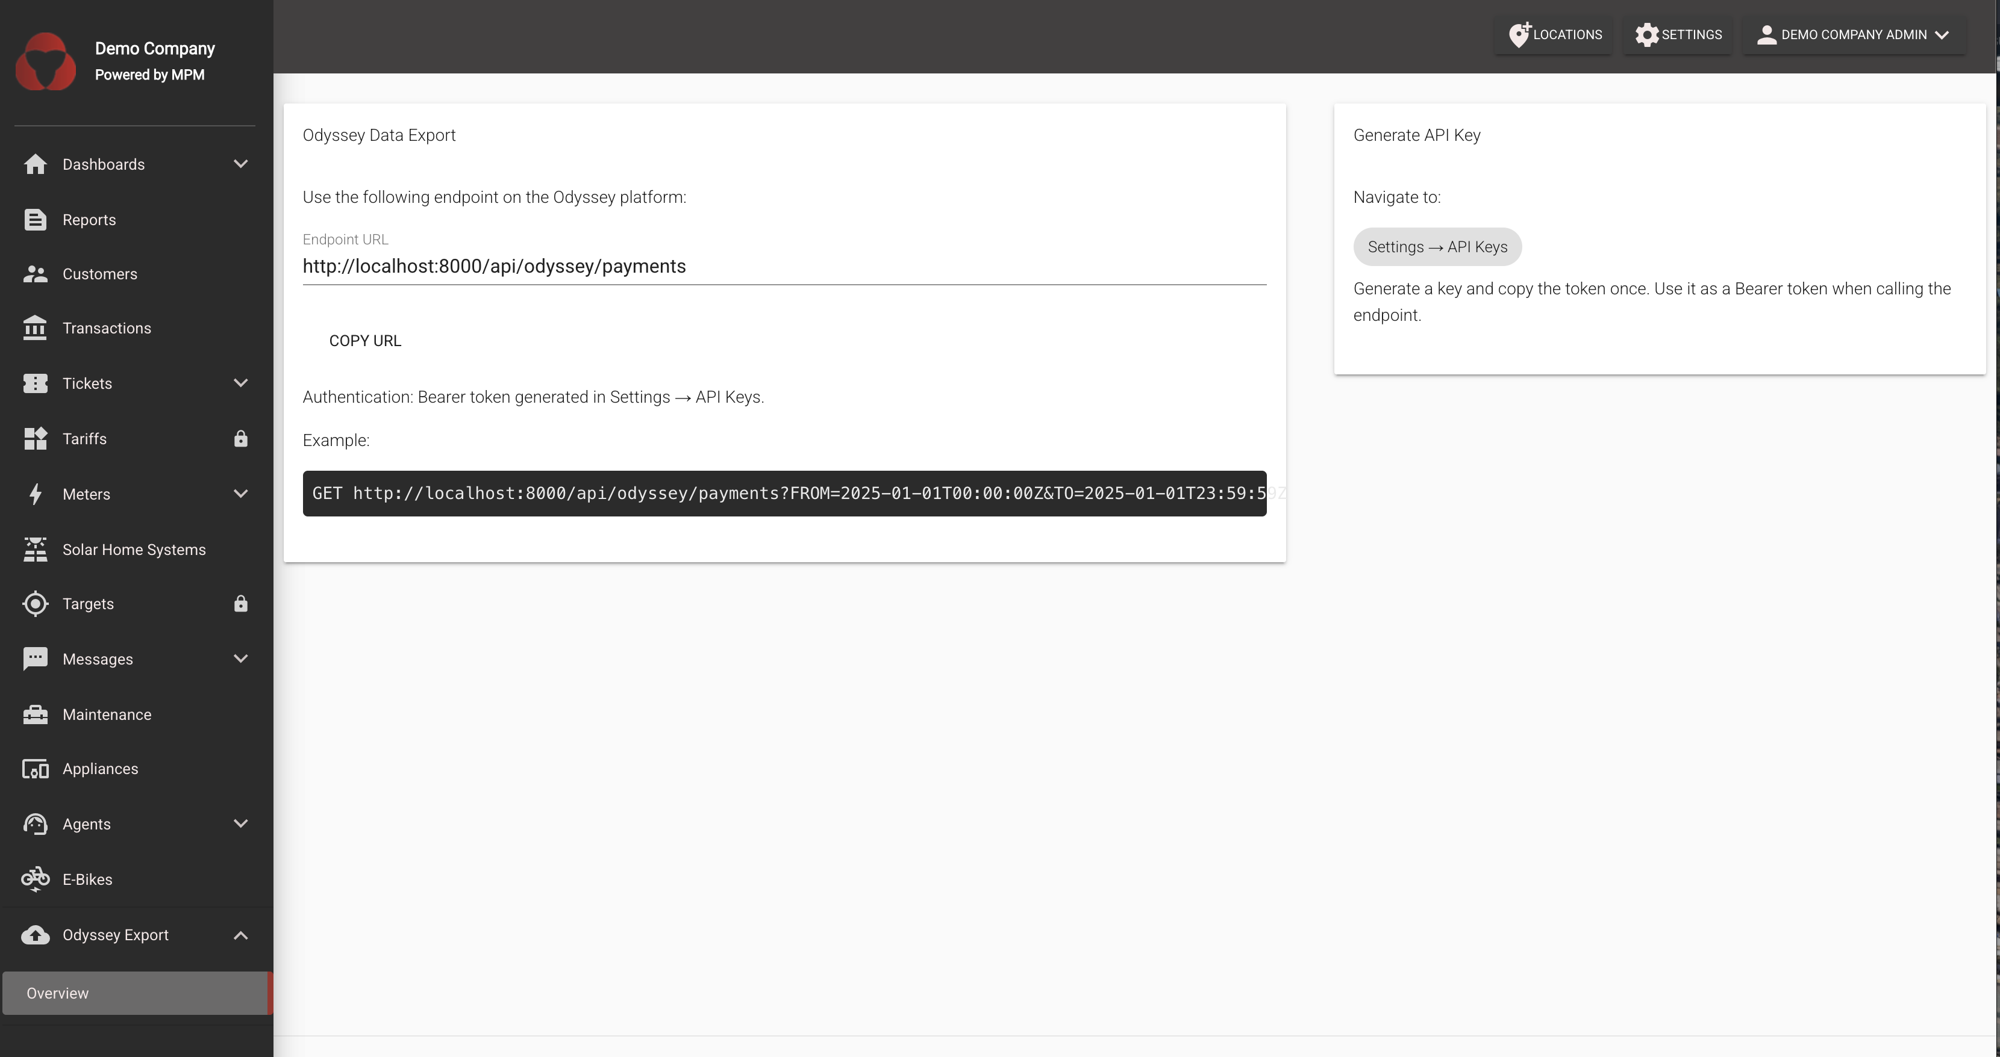This screenshot has width=2000, height=1057.
Task: Click the Endpoint URL field
Action: (784, 266)
